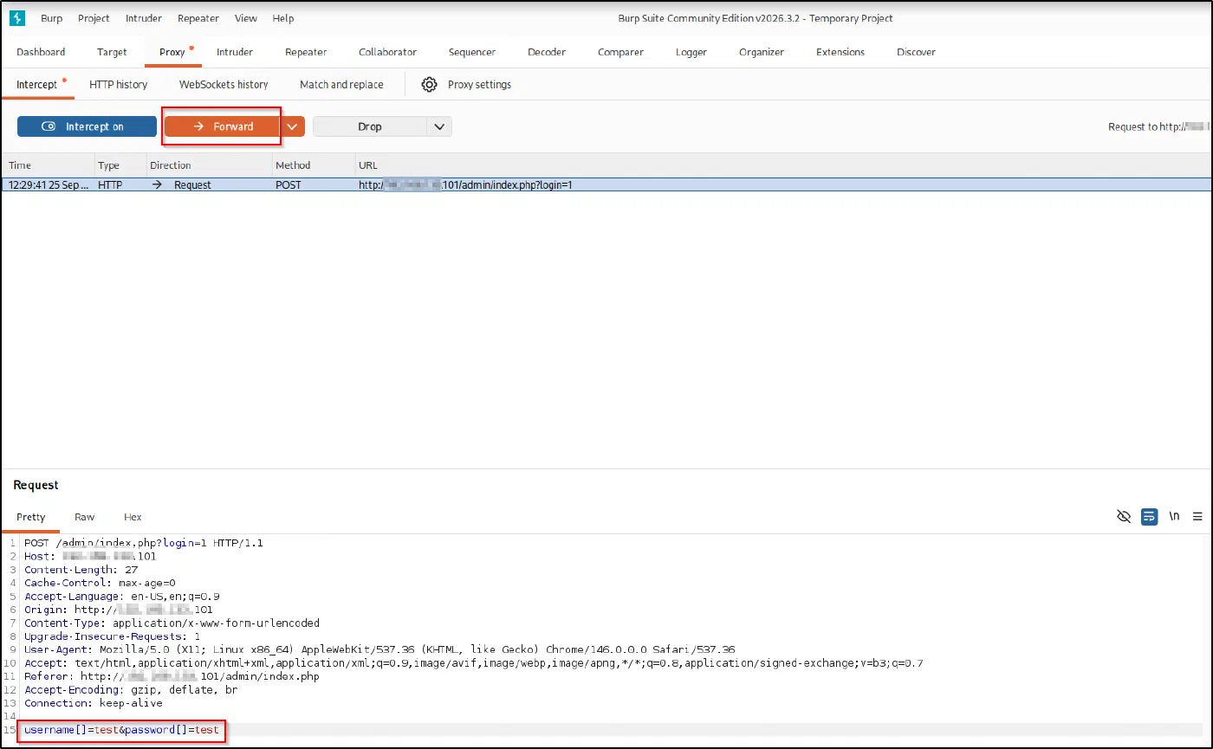Open the Project menu
The width and height of the screenshot is (1213, 749).
pyautogui.click(x=94, y=18)
